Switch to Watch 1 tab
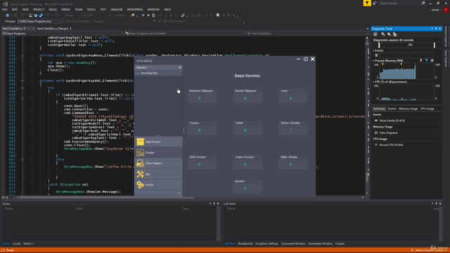The image size is (450, 253). point(28,244)
